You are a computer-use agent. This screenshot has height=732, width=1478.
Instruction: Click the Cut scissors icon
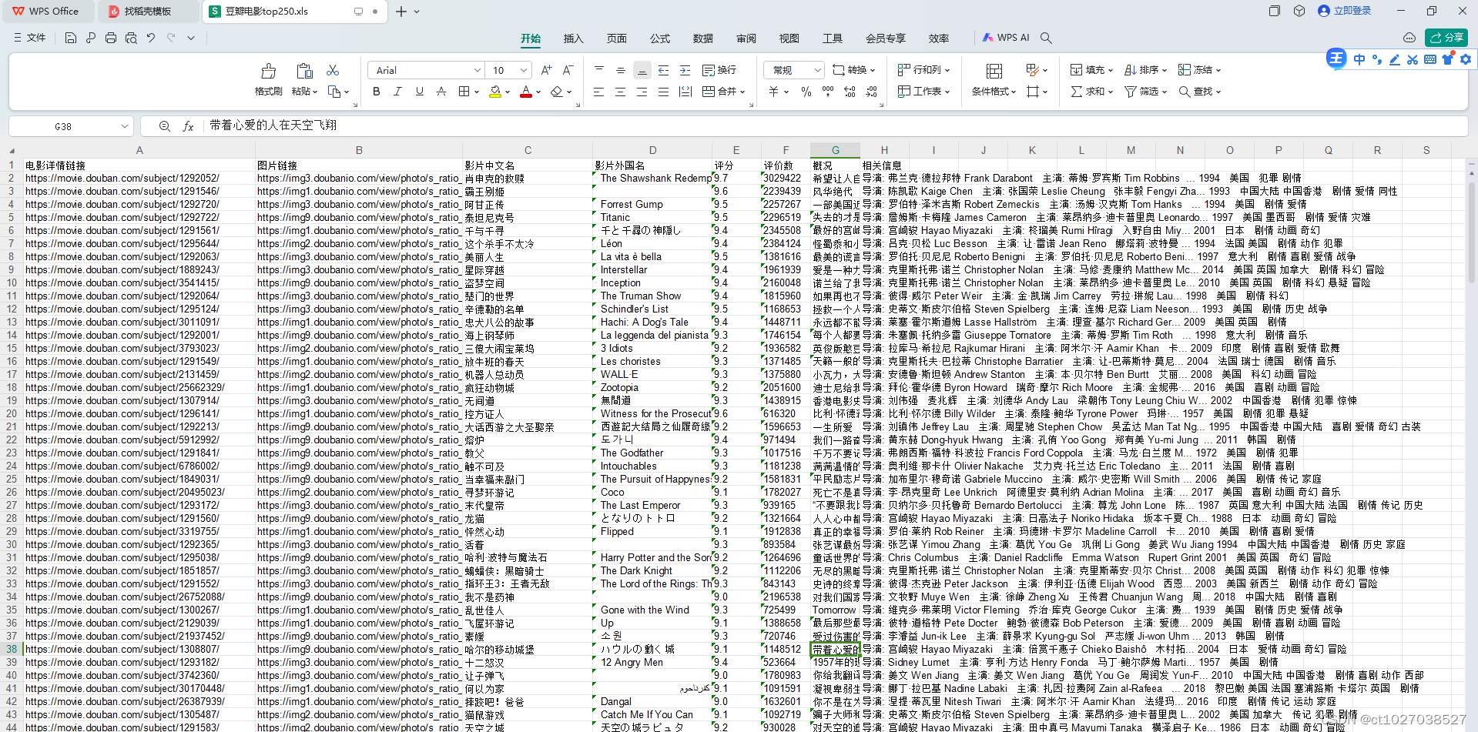(x=333, y=70)
